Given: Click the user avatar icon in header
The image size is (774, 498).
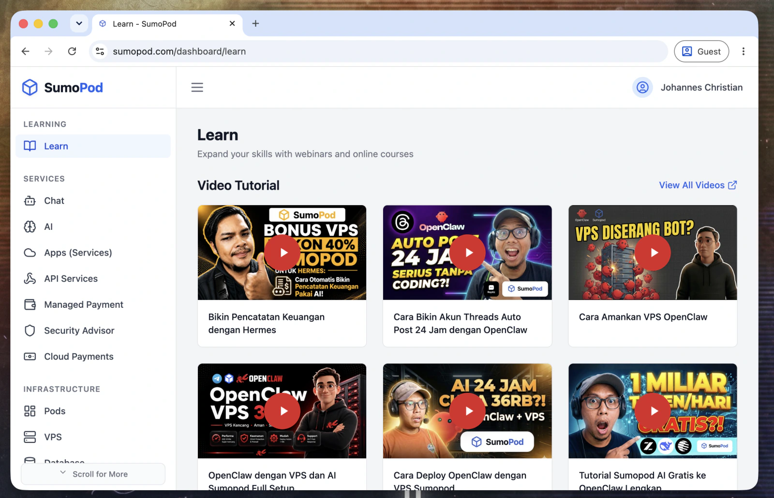Looking at the screenshot, I should pos(642,88).
